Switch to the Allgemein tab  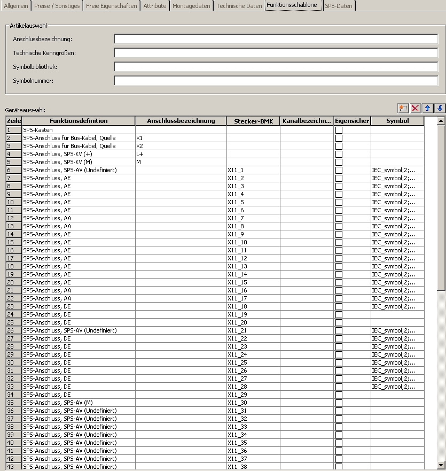pyautogui.click(x=15, y=6)
